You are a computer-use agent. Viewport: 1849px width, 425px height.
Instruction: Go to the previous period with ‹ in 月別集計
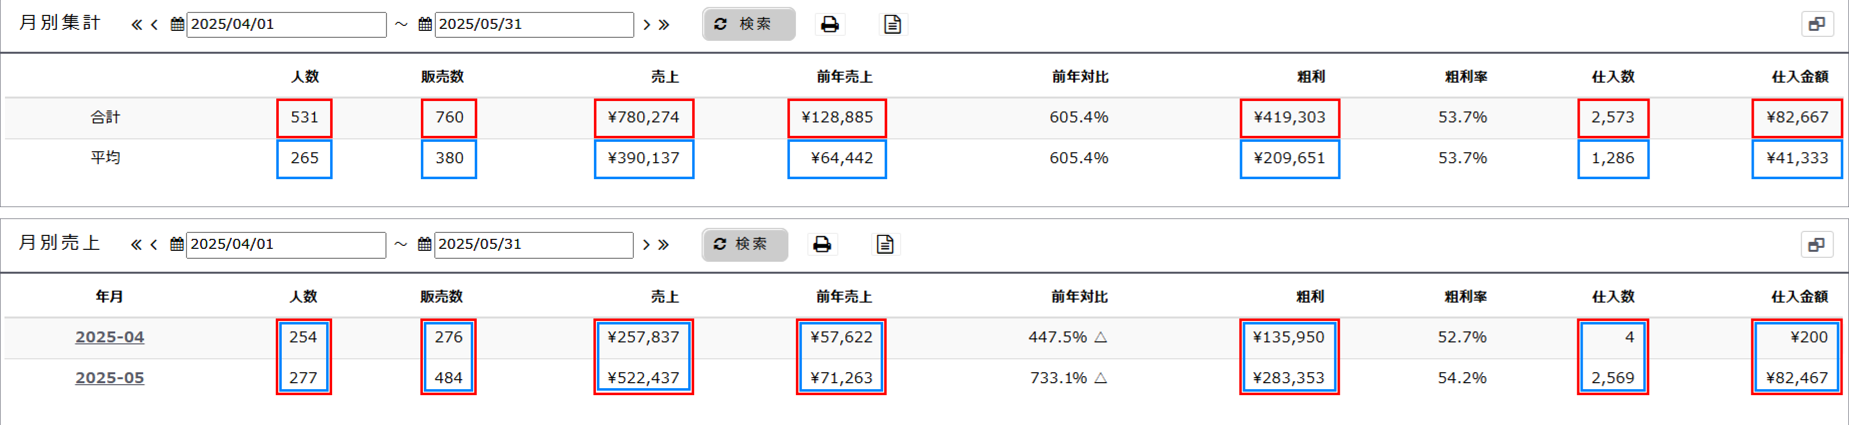click(x=154, y=24)
